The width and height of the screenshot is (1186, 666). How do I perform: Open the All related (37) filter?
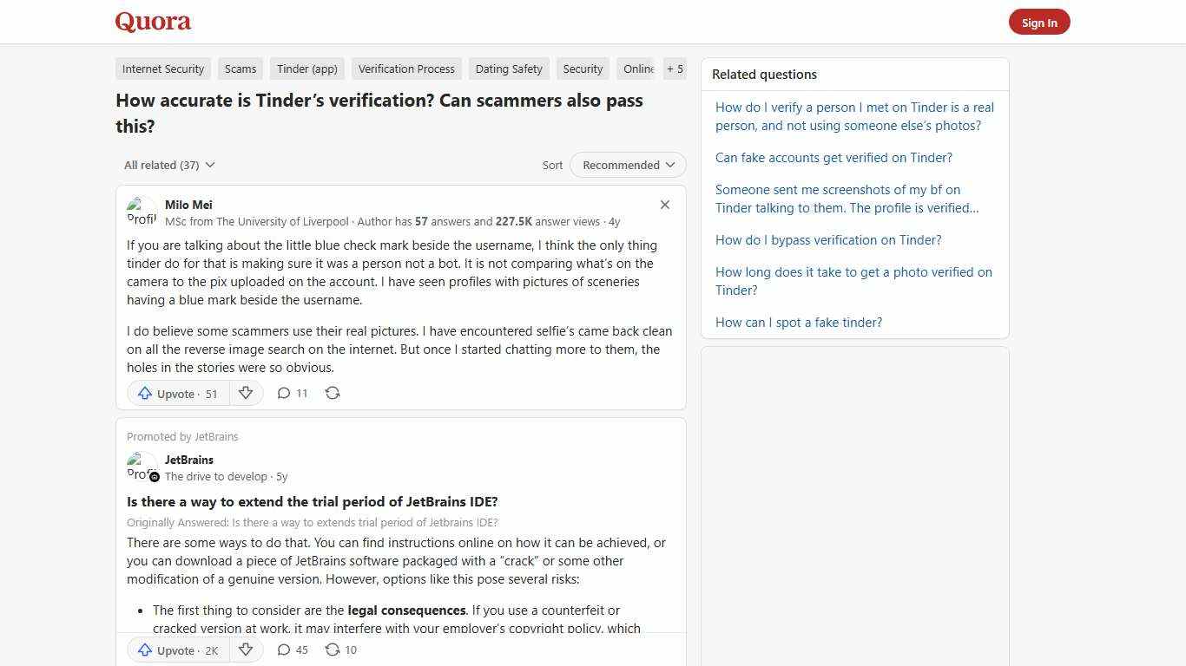(168, 165)
